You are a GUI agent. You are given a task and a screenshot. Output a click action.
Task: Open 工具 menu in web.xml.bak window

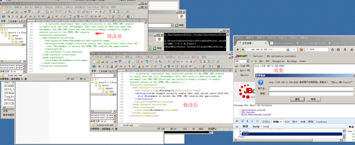pyautogui.click(x=69, y=7)
